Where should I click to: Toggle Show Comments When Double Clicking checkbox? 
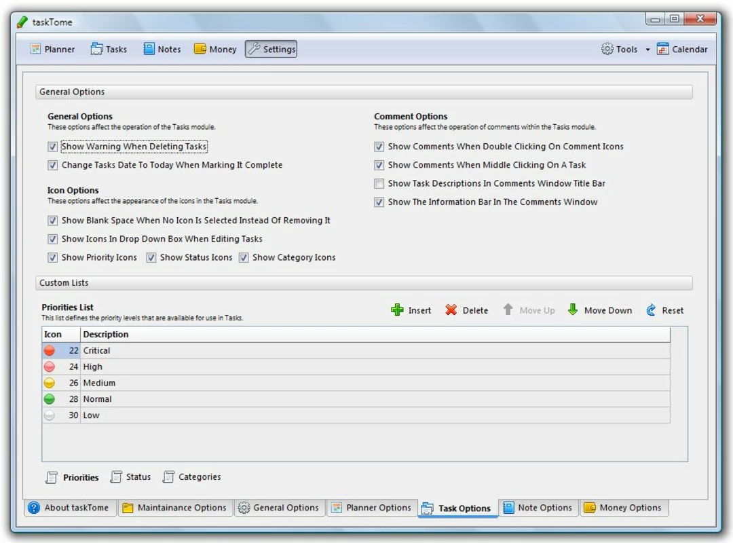[379, 147]
